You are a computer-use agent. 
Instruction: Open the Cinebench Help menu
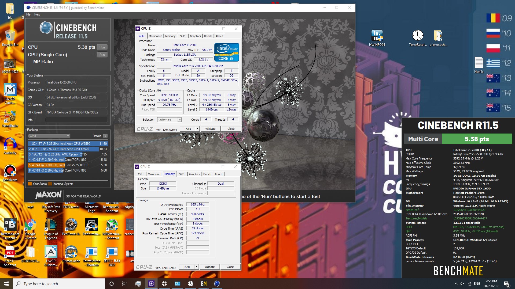click(x=37, y=14)
